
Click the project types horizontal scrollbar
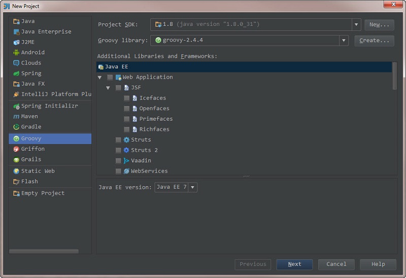[44, 251]
